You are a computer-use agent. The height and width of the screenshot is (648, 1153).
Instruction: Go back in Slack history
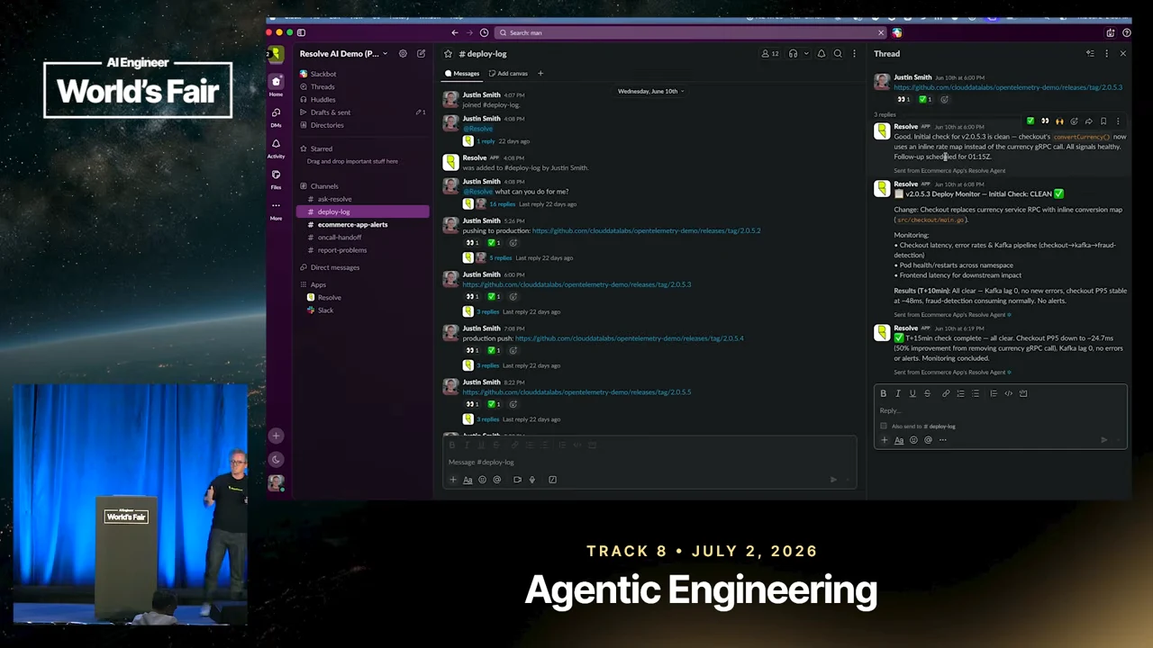pyautogui.click(x=455, y=32)
